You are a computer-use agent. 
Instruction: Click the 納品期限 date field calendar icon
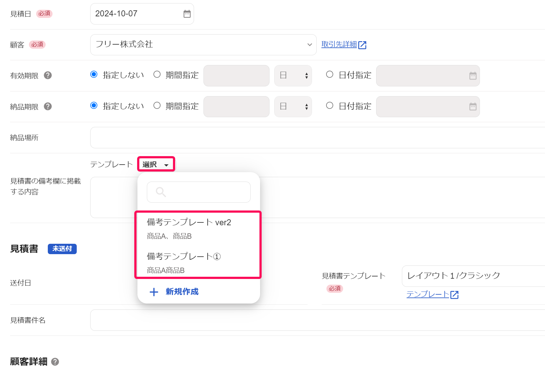point(473,107)
